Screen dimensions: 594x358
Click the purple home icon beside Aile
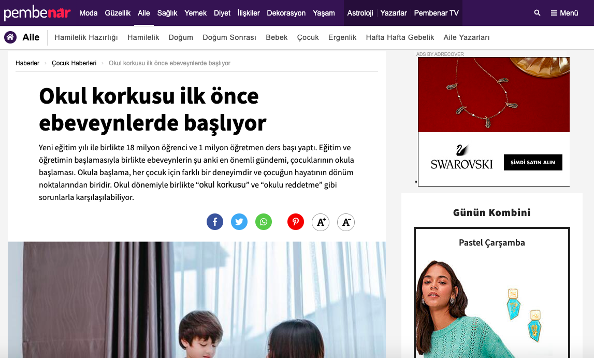click(10, 37)
